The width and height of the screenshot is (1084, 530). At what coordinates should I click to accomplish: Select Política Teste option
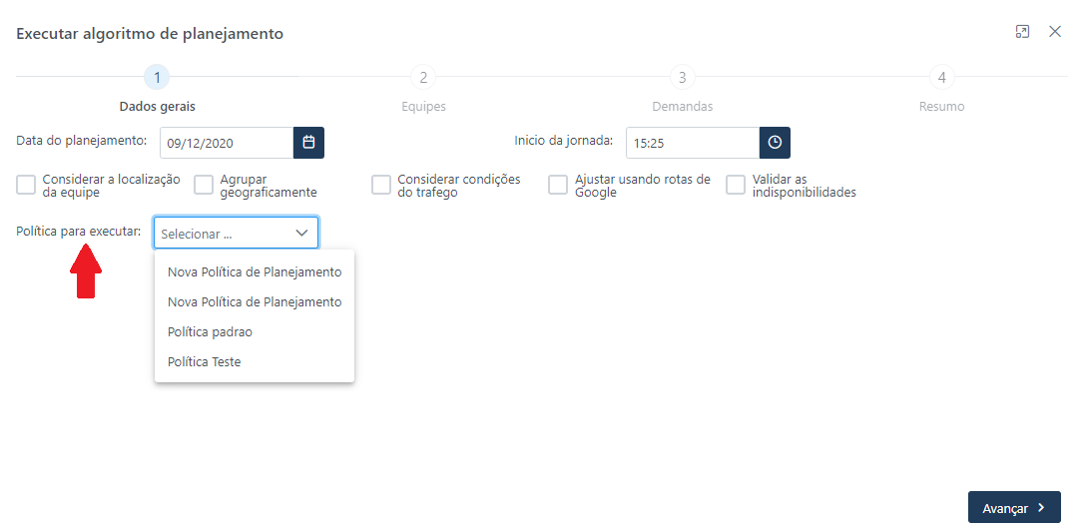pos(255,361)
